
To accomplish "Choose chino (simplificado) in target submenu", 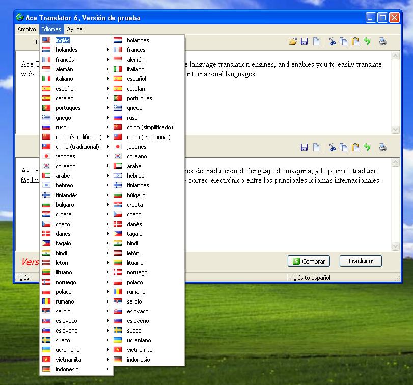I will pos(148,127).
